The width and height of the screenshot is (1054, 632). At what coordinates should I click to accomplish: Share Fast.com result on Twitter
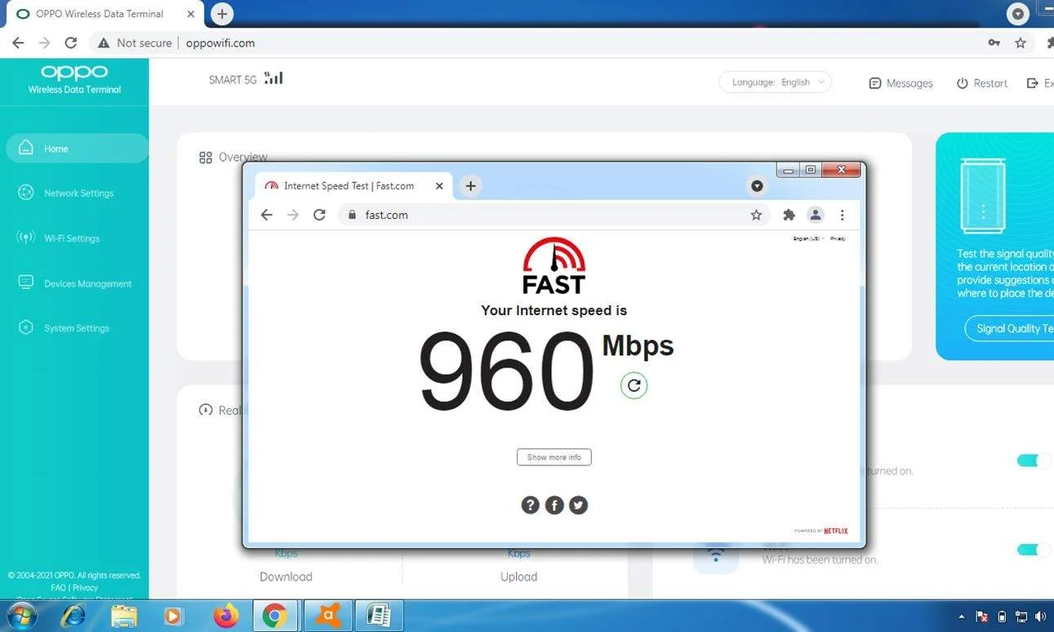578,505
